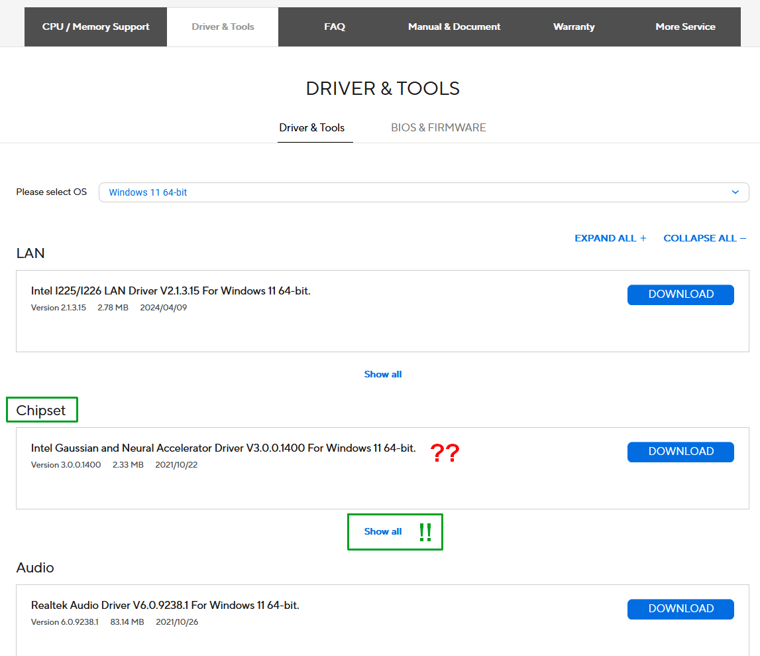760x656 pixels.
Task: Click the 2.33 MB file size
Action: [128, 465]
